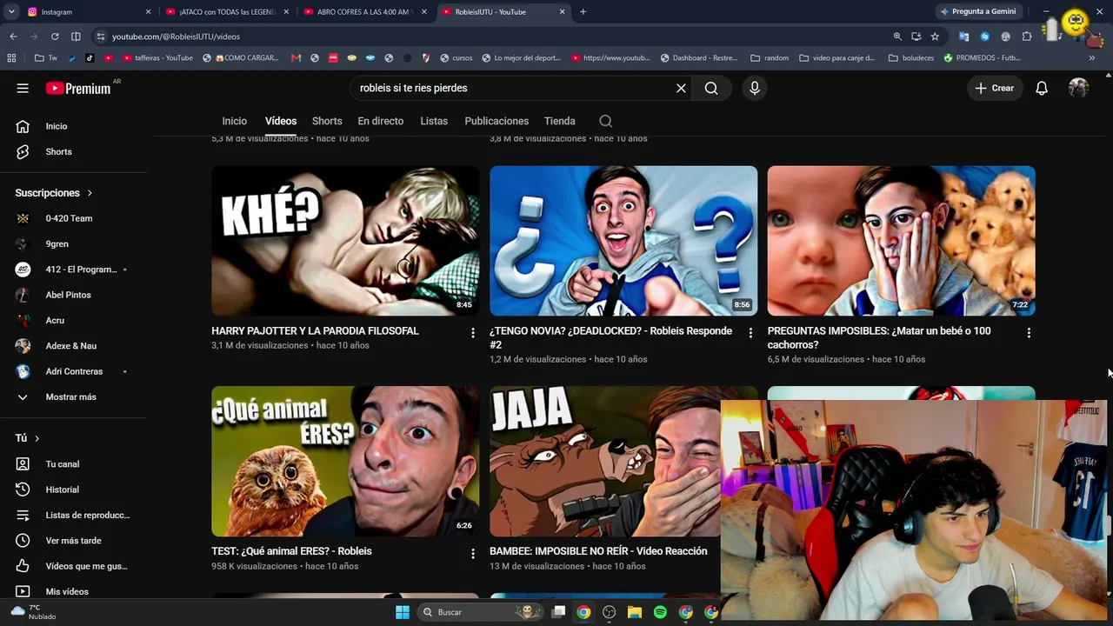Open the Publicaciones tab
1113x626 pixels.
[x=497, y=121]
